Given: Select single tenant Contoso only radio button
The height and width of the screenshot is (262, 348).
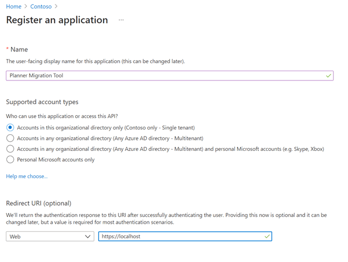Looking at the screenshot, I should [x=10, y=127].
